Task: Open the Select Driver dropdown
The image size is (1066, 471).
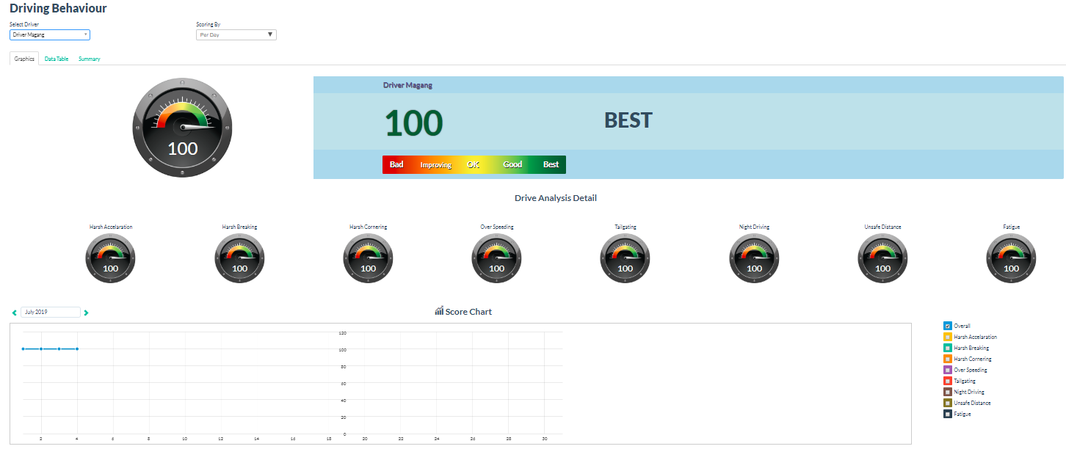Action: point(50,34)
